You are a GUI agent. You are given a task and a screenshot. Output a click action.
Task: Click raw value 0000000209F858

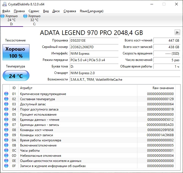tap(160, 130)
